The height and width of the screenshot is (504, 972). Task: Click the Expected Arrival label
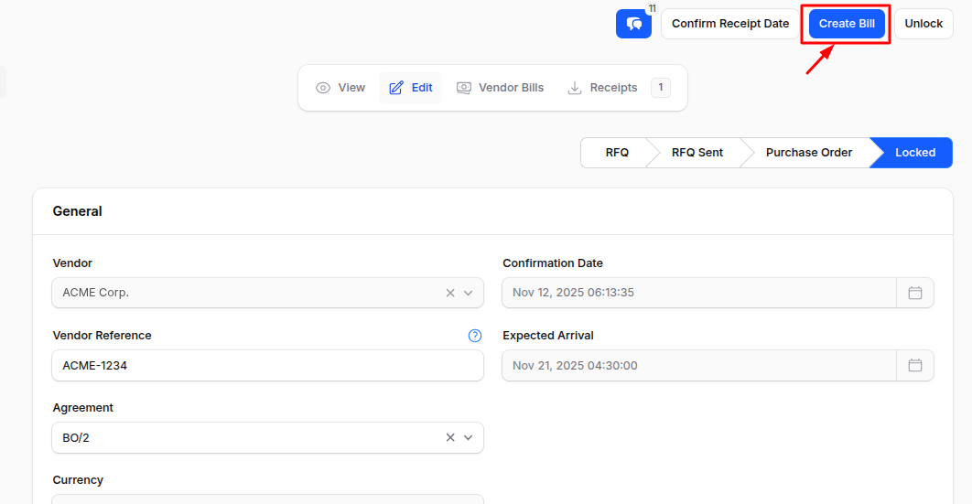tap(548, 336)
